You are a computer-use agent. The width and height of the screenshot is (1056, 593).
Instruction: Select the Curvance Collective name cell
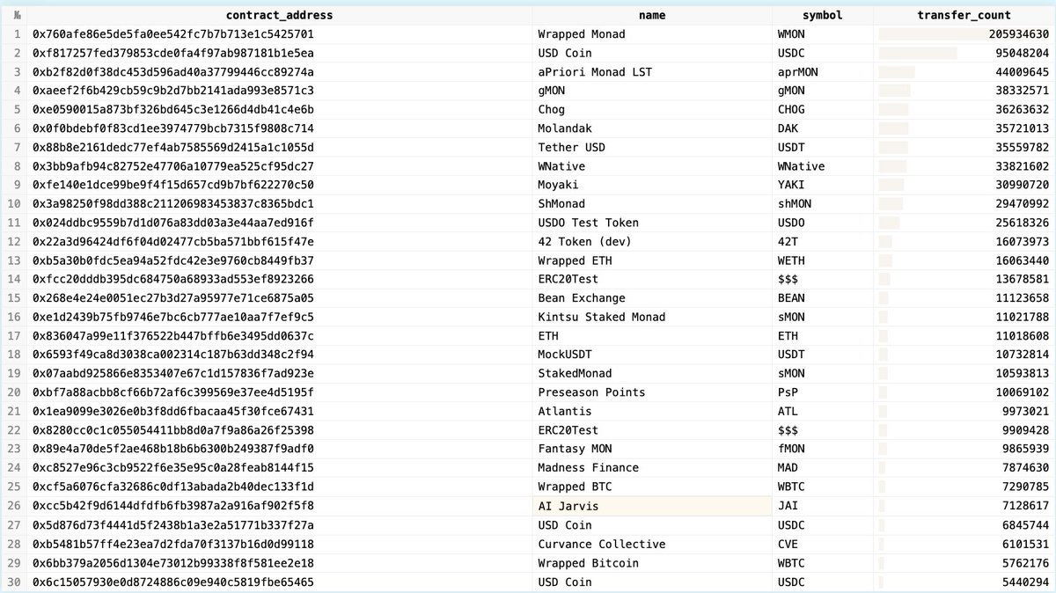click(x=652, y=544)
